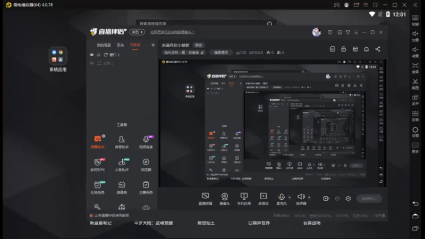Screen dimensions: 425x239
Task: Click the 横屏通用 orientation pill
Action: (221, 53)
